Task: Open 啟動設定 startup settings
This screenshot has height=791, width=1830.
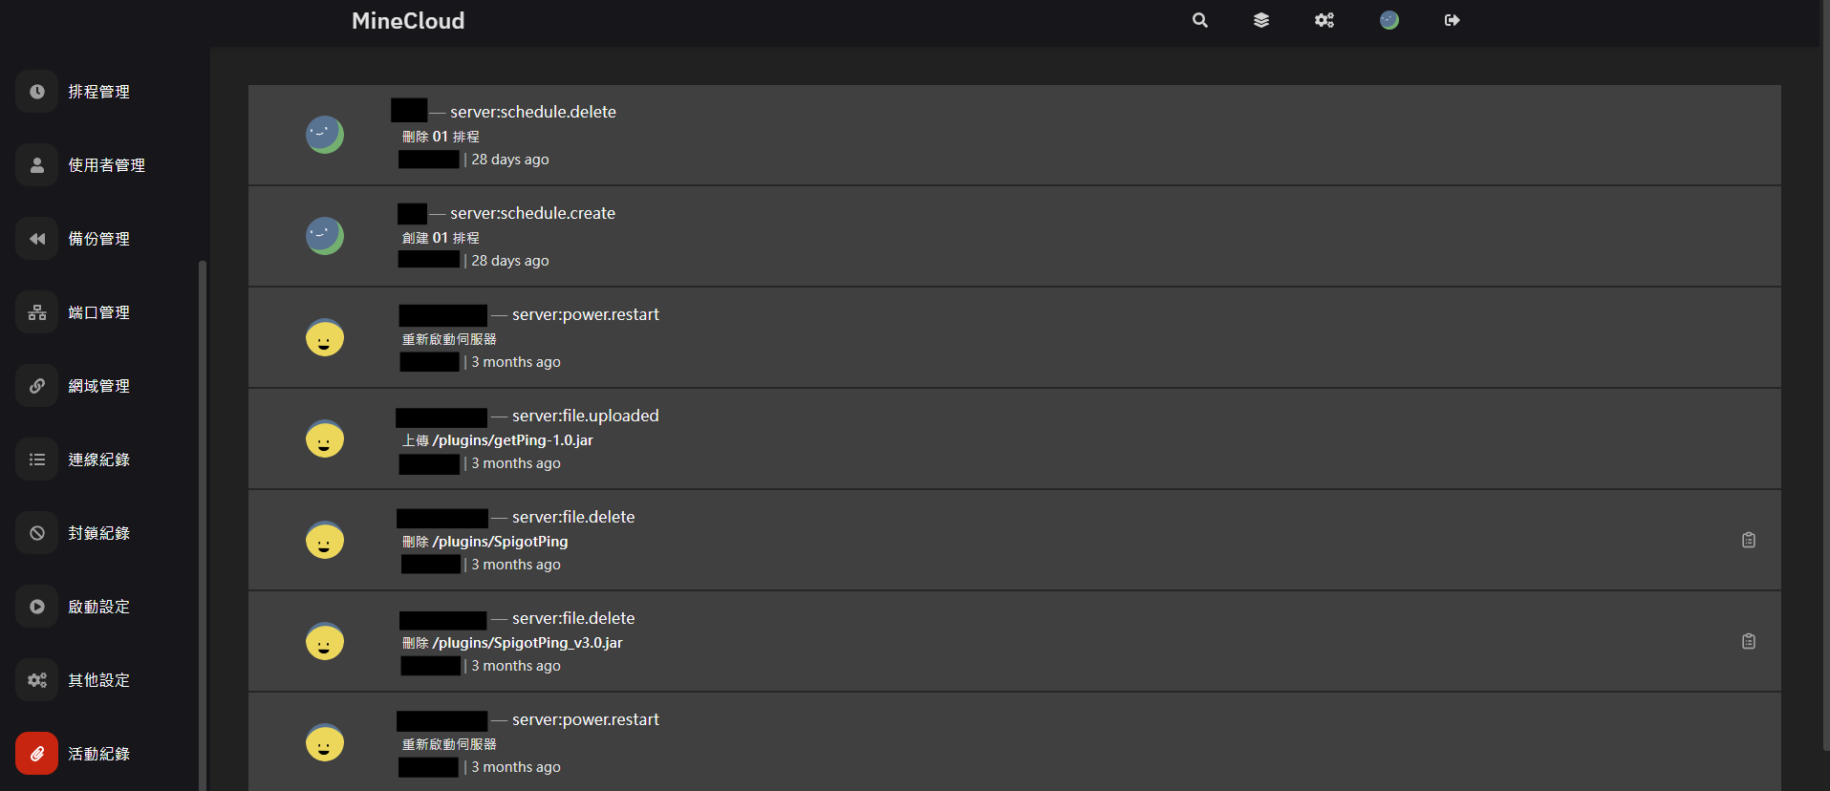Action: (98, 607)
